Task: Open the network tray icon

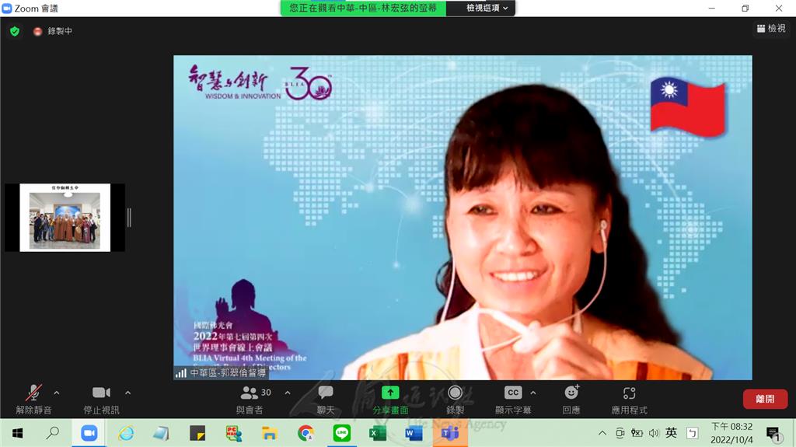Action: point(637,433)
